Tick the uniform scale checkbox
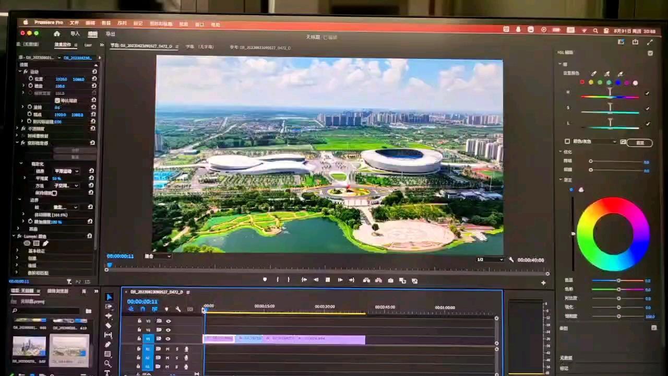The height and width of the screenshot is (376, 668). pos(57,100)
